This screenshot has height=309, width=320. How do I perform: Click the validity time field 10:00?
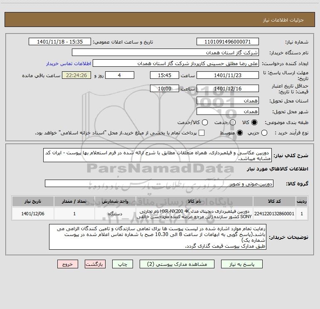165,89
